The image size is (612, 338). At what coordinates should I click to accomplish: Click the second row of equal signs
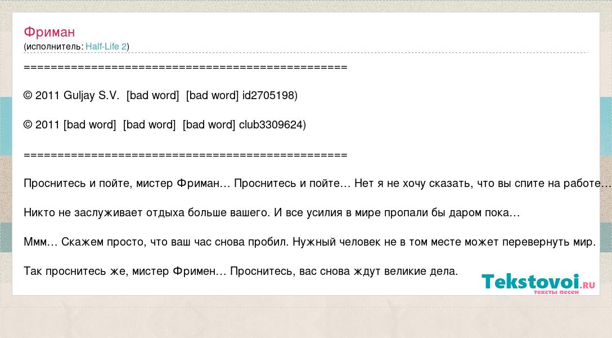pyautogui.click(x=186, y=155)
